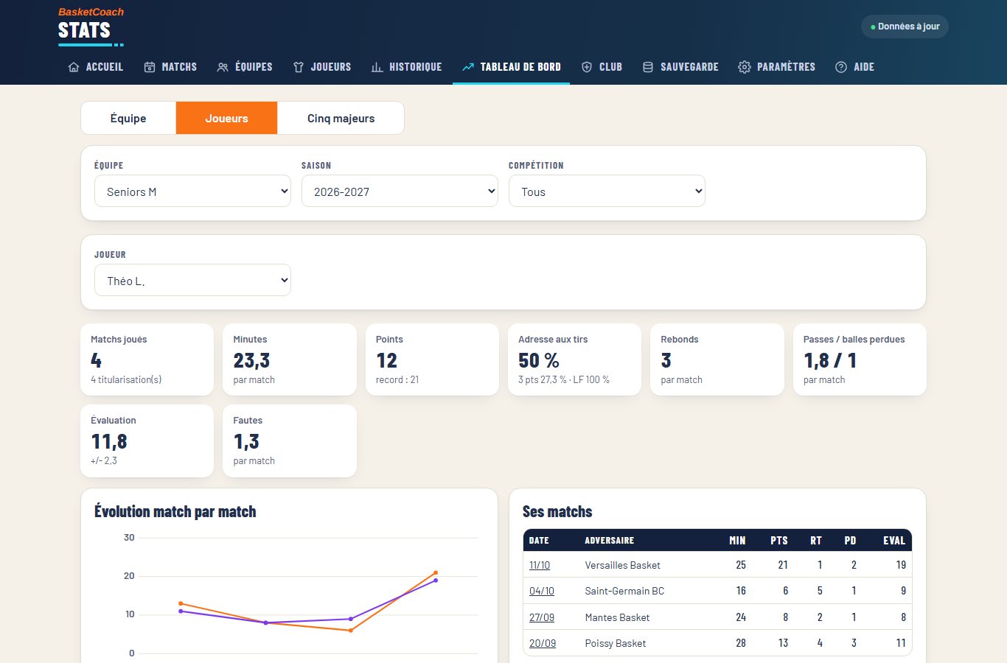Image resolution: width=1007 pixels, height=663 pixels.
Task: Click the Mantes Basket opponent name
Action: coord(617,617)
